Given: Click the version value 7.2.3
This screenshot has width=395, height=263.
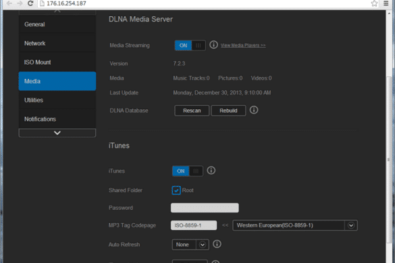Looking at the screenshot, I should pos(179,63).
